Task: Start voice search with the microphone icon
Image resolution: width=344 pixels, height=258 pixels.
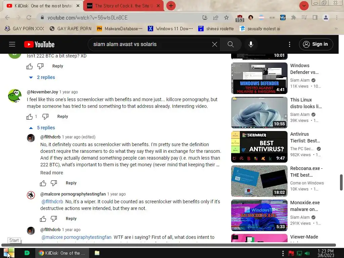Action: click(251, 44)
